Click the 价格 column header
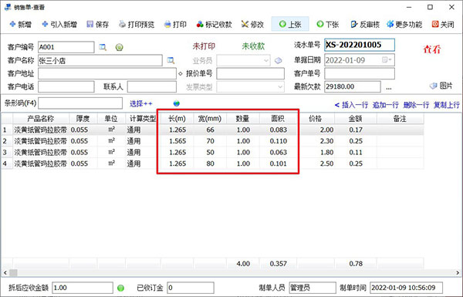Viewport: 463px width, 297px height. click(316, 119)
